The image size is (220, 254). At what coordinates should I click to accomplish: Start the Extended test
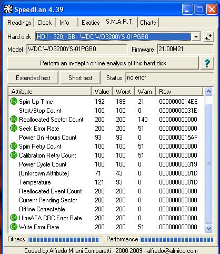tap(33, 78)
